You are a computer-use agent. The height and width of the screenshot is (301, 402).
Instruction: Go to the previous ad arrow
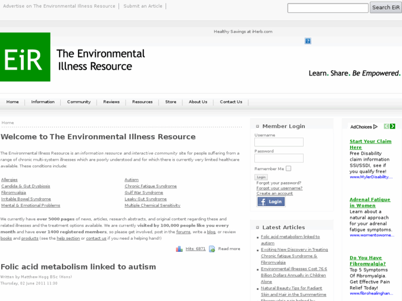pos(387,126)
